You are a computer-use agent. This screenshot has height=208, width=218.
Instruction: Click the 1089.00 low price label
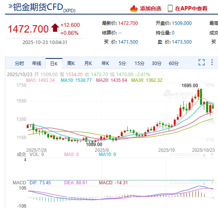coord(94,145)
